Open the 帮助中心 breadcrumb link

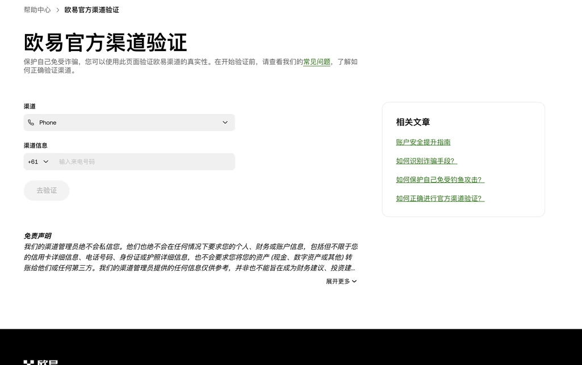click(37, 10)
